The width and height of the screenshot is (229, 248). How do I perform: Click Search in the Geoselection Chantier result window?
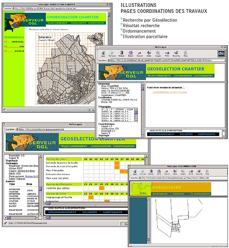139,54
